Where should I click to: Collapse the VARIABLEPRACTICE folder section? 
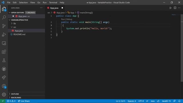click(10, 20)
